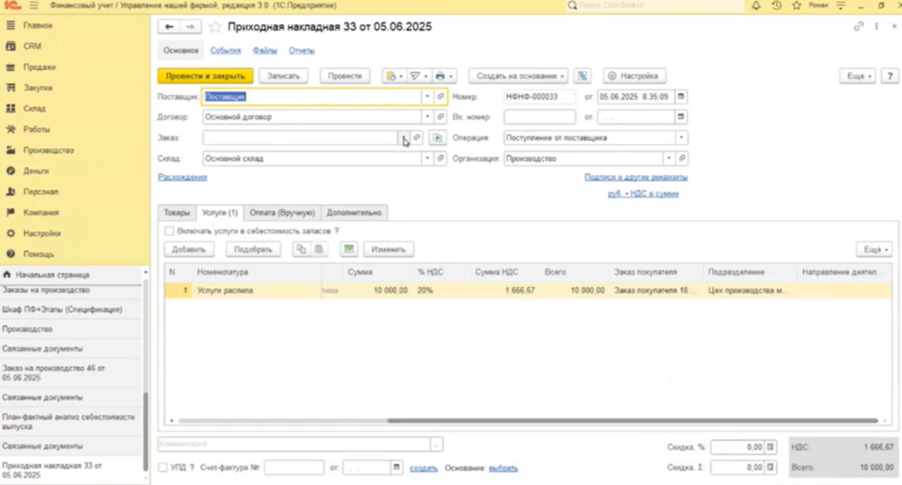Open calendar for document date

click(681, 97)
